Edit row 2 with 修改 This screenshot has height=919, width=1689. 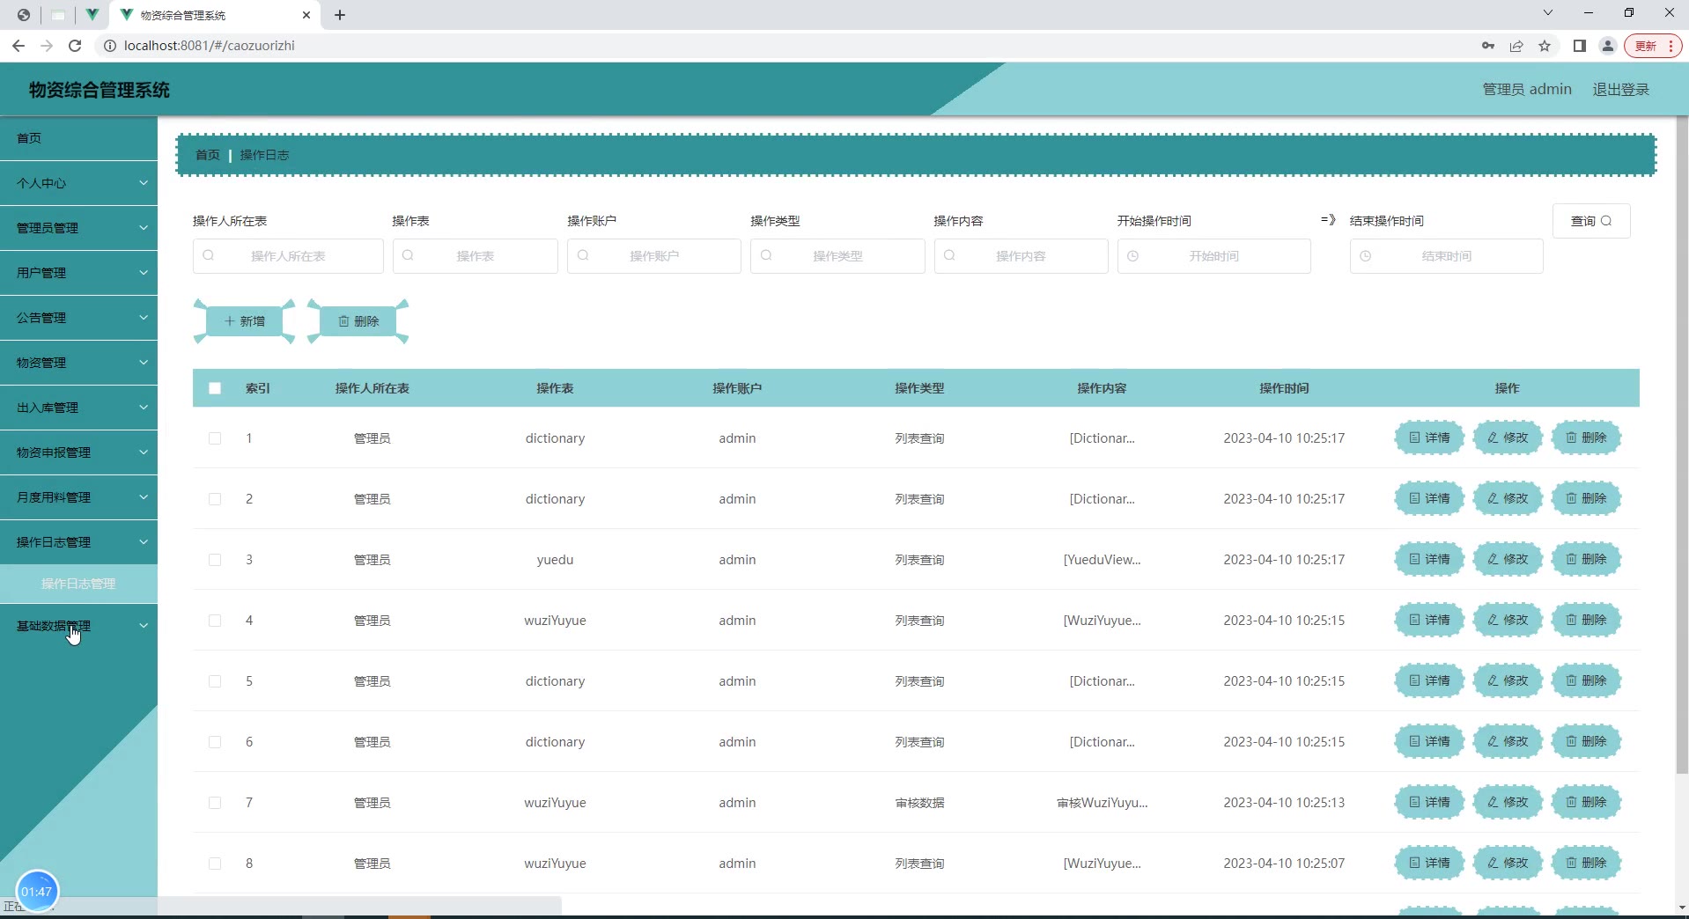[x=1508, y=498]
